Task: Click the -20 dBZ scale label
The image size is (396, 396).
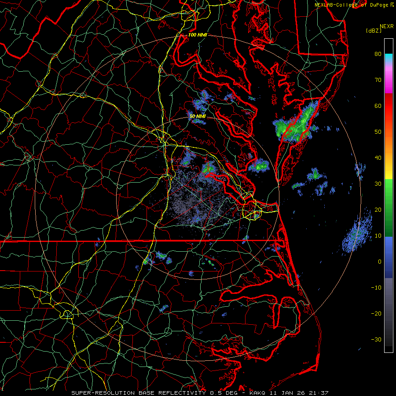Action: (x=376, y=314)
